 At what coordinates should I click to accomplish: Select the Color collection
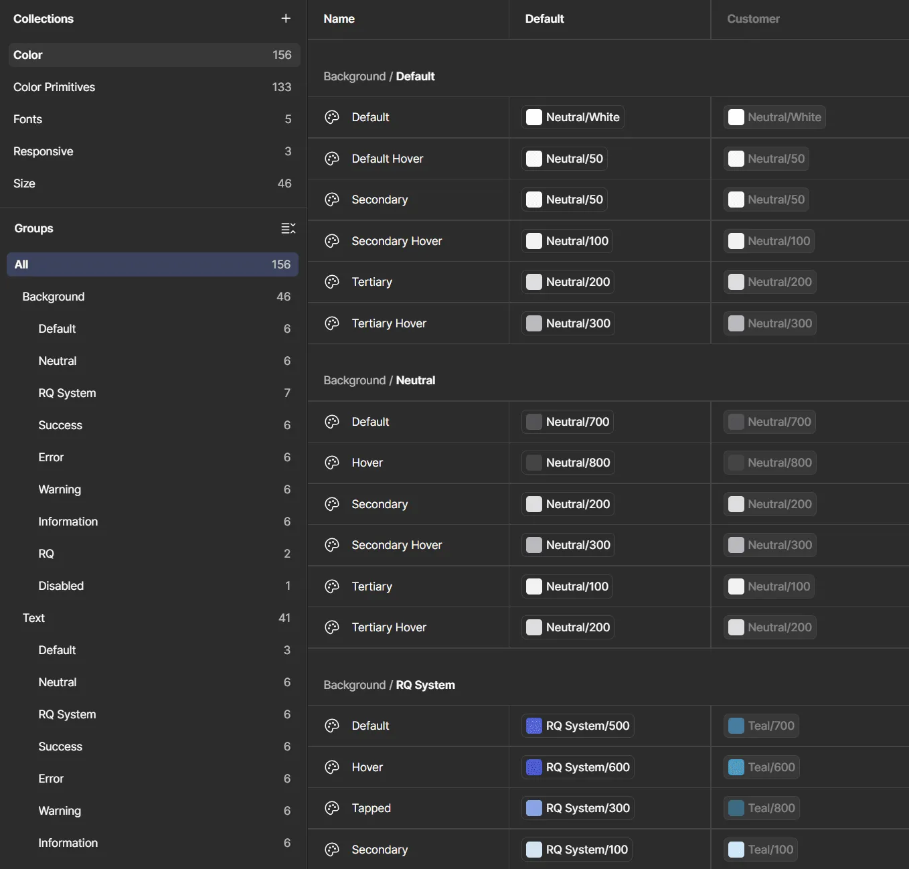pyautogui.click(x=153, y=55)
